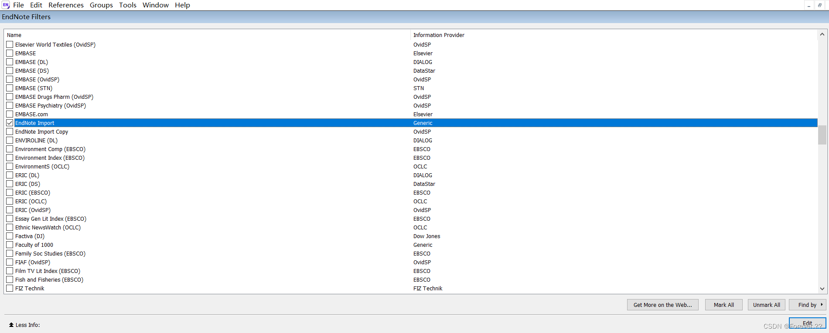Select the ERIC (DS) row
This screenshot has width=829, height=333.
412,184
